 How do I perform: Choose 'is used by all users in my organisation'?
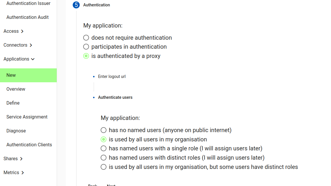[x=104, y=139]
